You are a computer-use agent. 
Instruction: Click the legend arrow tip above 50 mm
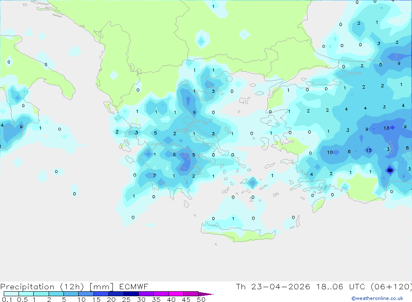point(206,294)
